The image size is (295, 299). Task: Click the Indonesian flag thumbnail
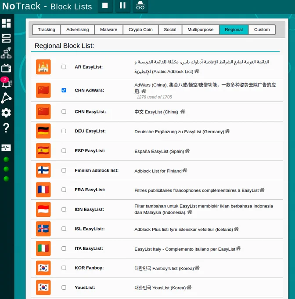tap(43, 209)
